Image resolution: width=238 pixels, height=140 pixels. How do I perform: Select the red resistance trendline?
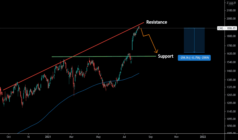click(74, 56)
